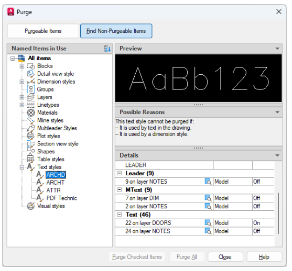Switch to Purgeable Items tab
Screen dimensions: 292x271
point(43,31)
